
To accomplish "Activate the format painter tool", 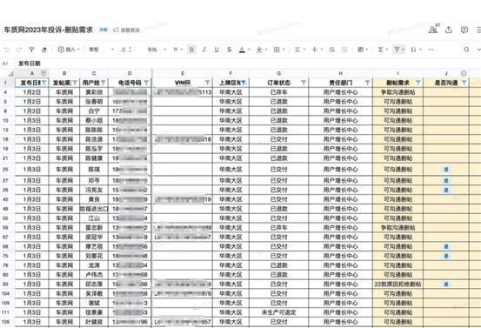I will coord(31,50).
